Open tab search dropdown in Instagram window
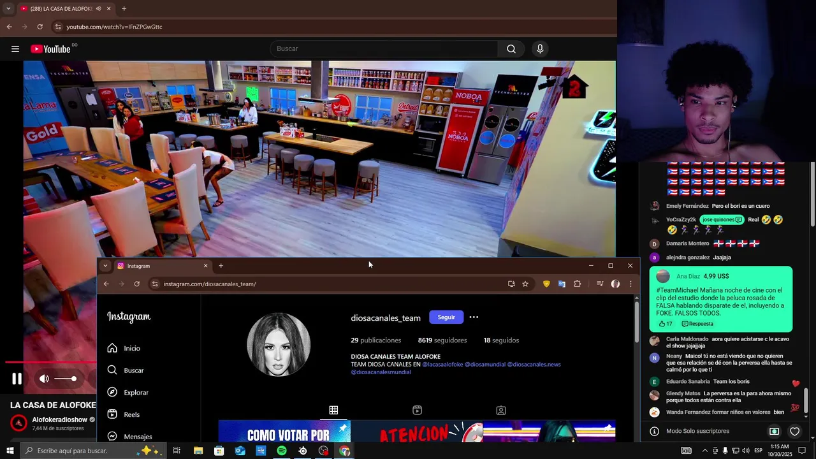Image resolution: width=816 pixels, height=459 pixels. point(105,266)
